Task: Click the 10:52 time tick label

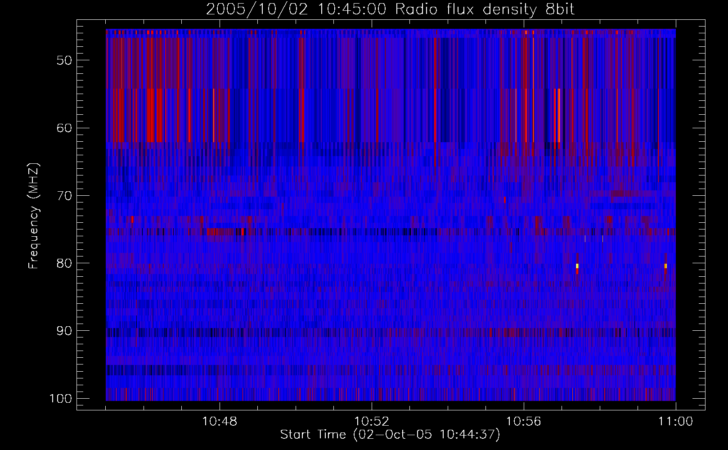Action: [x=372, y=422]
